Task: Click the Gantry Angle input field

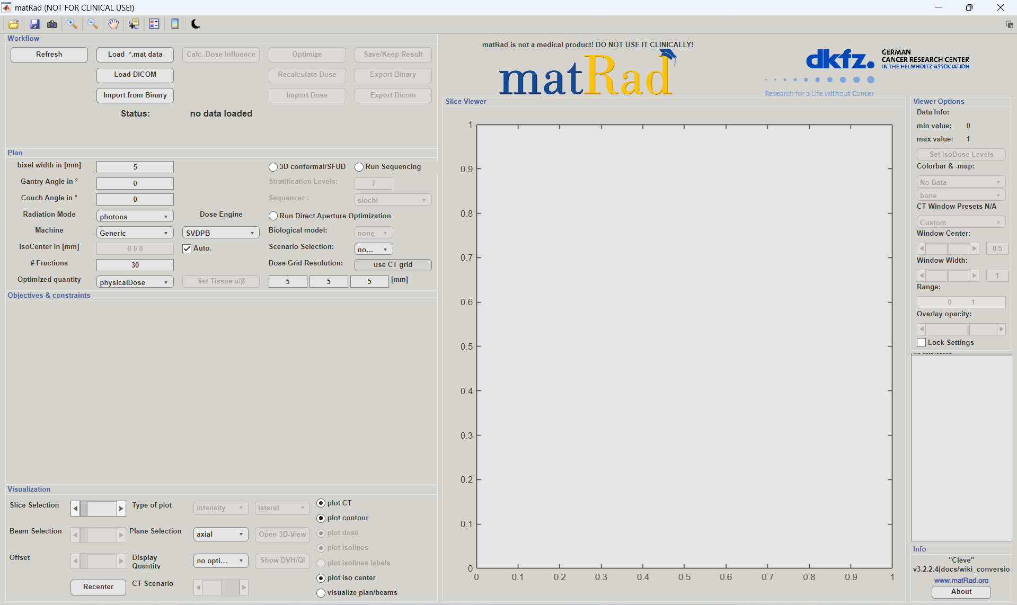Action: click(x=135, y=184)
